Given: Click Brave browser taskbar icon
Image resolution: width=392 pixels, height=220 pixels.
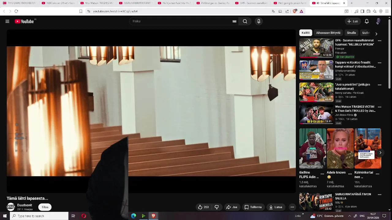Looking at the screenshot, I should [153, 216].
